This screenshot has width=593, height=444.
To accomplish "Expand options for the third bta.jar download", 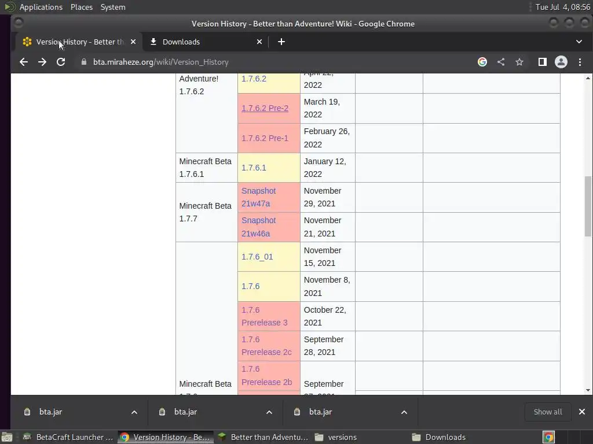I will [x=404, y=412].
